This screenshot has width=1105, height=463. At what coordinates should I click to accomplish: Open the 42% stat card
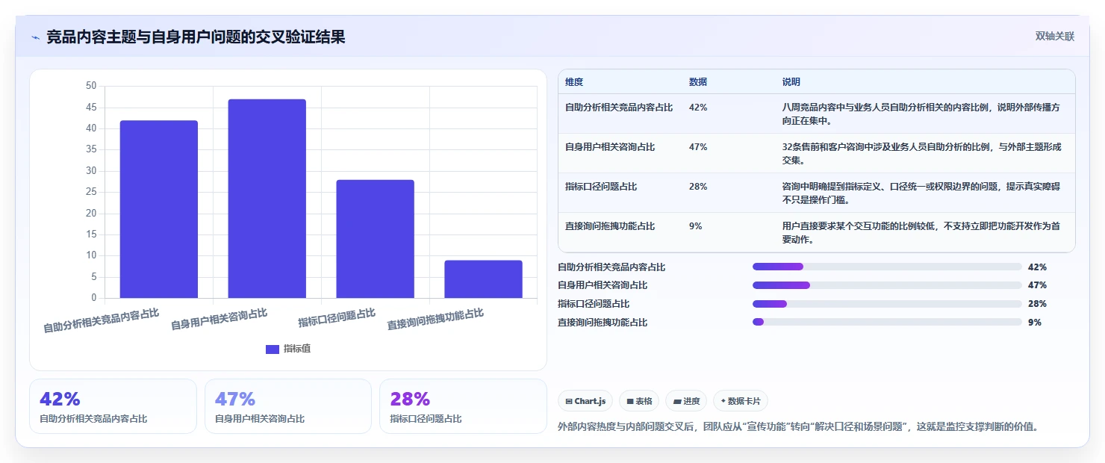113,406
